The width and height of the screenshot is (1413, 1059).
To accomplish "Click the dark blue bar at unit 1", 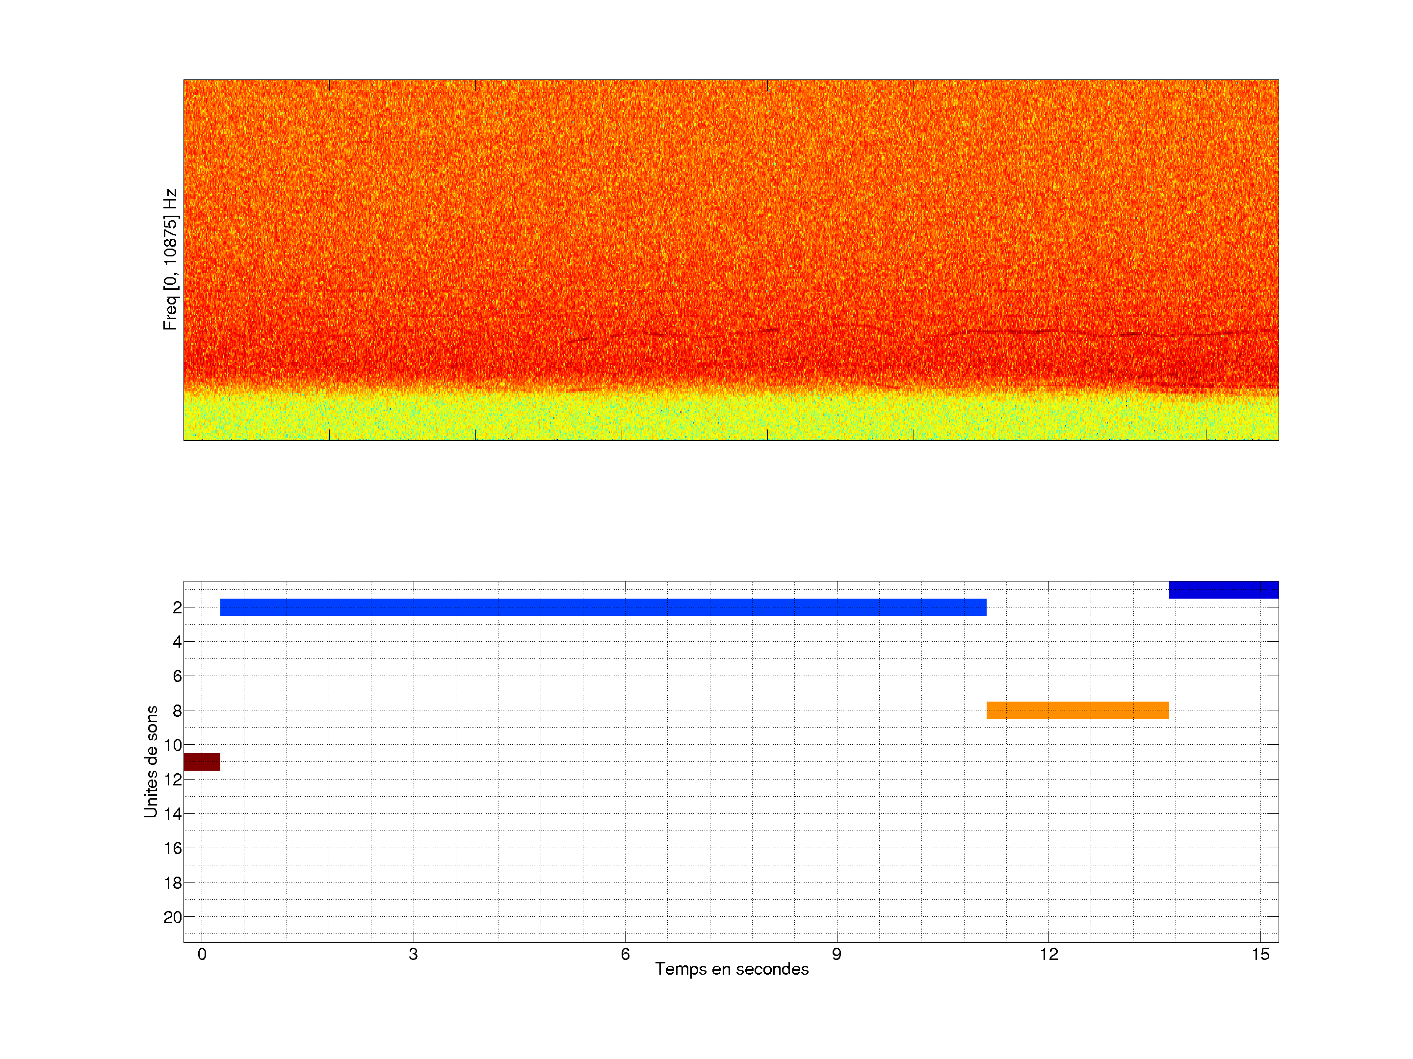I will click(x=1223, y=589).
